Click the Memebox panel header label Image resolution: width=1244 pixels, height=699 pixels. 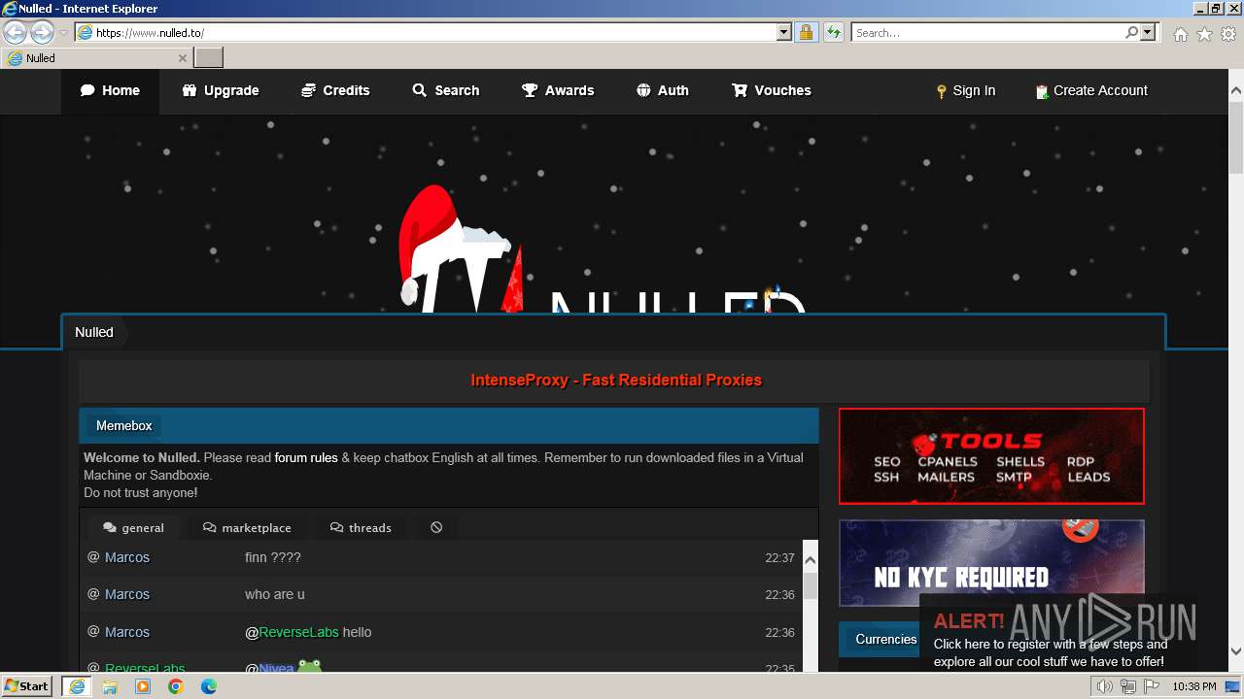pyautogui.click(x=124, y=425)
